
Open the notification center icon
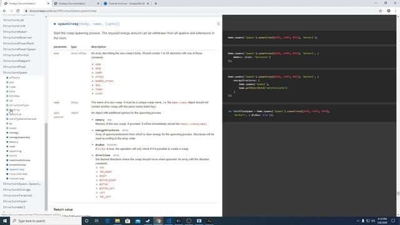pyautogui.click(x=393, y=221)
